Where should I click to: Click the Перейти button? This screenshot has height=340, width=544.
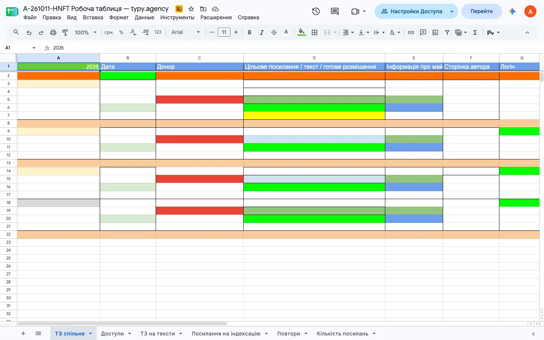point(481,11)
